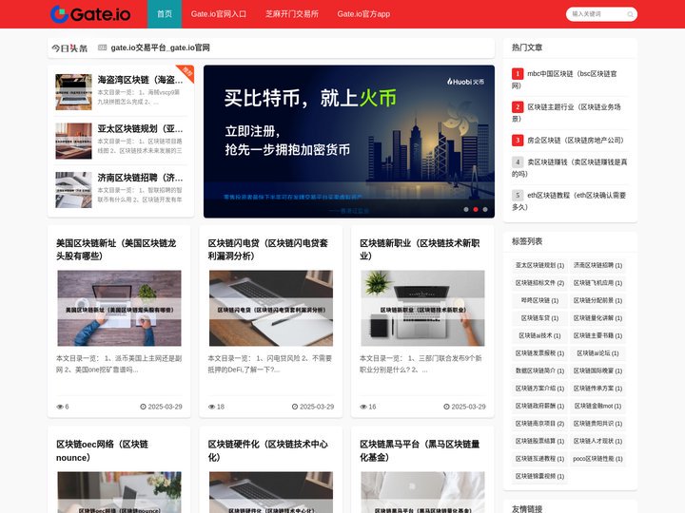Click the 区块链闪电贷 card image

pos(271,308)
